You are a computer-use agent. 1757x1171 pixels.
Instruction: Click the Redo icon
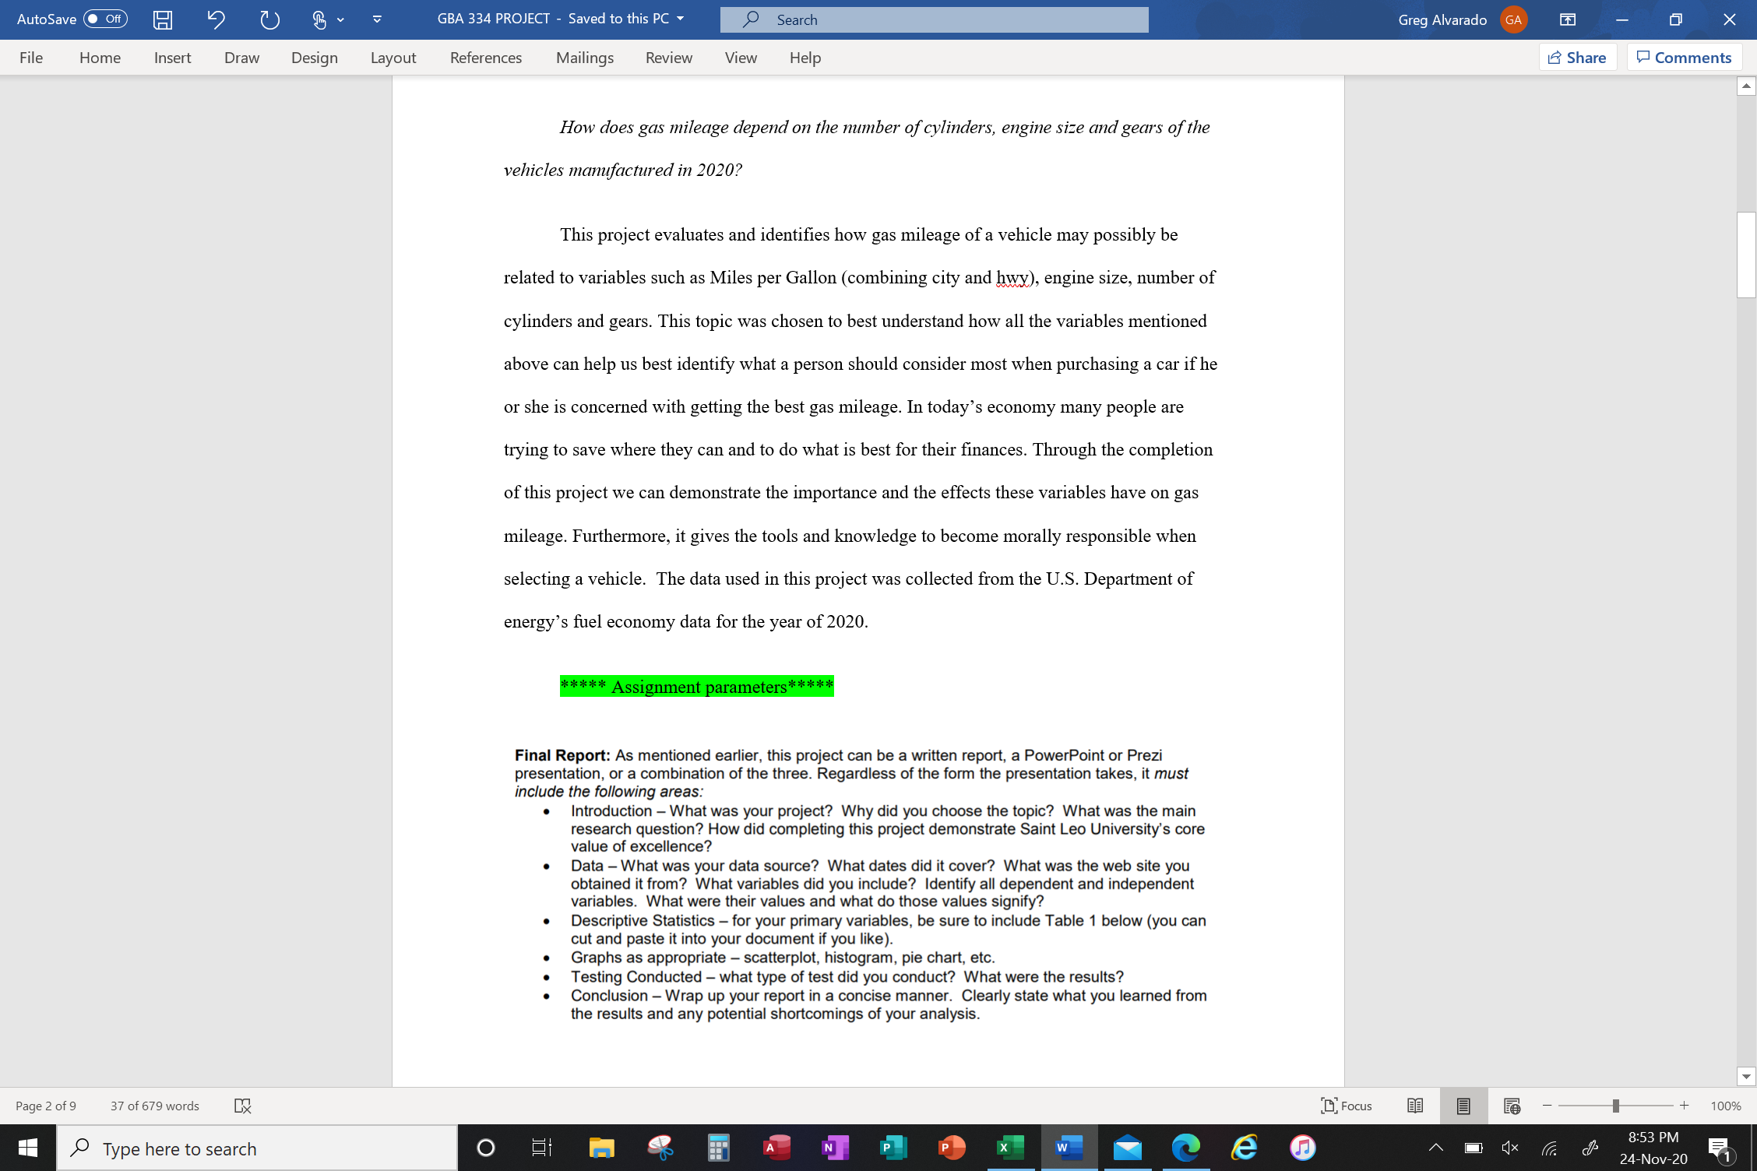(x=269, y=19)
